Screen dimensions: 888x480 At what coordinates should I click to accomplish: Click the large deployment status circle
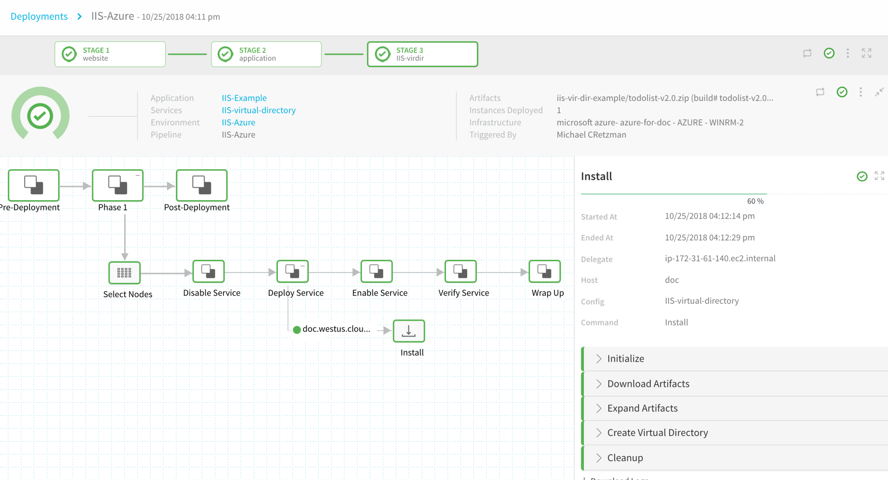click(40, 116)
